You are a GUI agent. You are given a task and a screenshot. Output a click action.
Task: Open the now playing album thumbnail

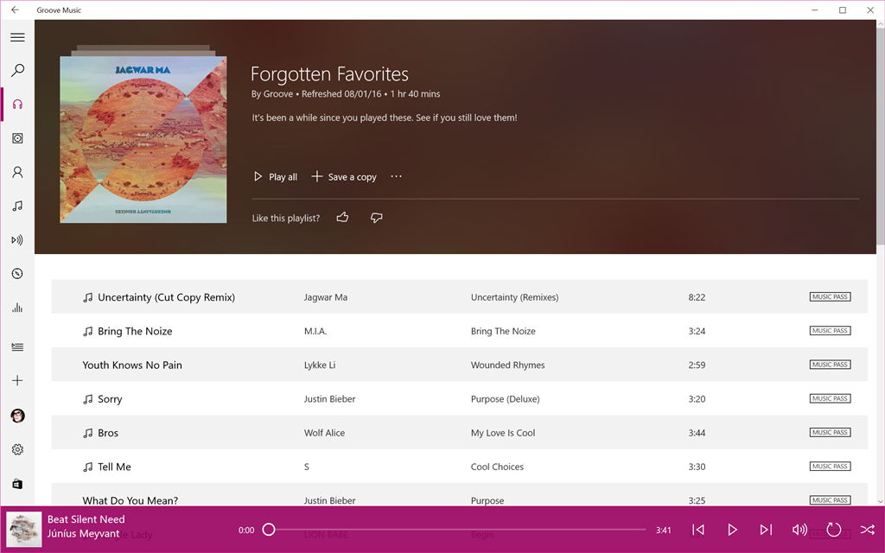tap(24, 530)
